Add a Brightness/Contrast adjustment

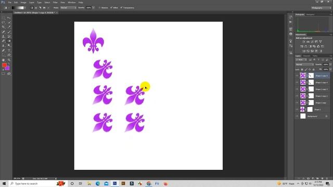(304, 42)
